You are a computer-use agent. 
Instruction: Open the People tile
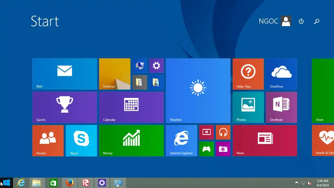48,141
